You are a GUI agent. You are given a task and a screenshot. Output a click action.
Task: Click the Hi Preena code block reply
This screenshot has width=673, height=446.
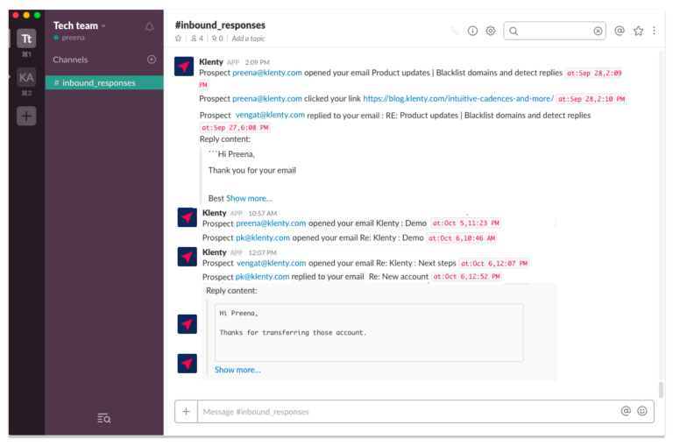click(x=369, y=332)
